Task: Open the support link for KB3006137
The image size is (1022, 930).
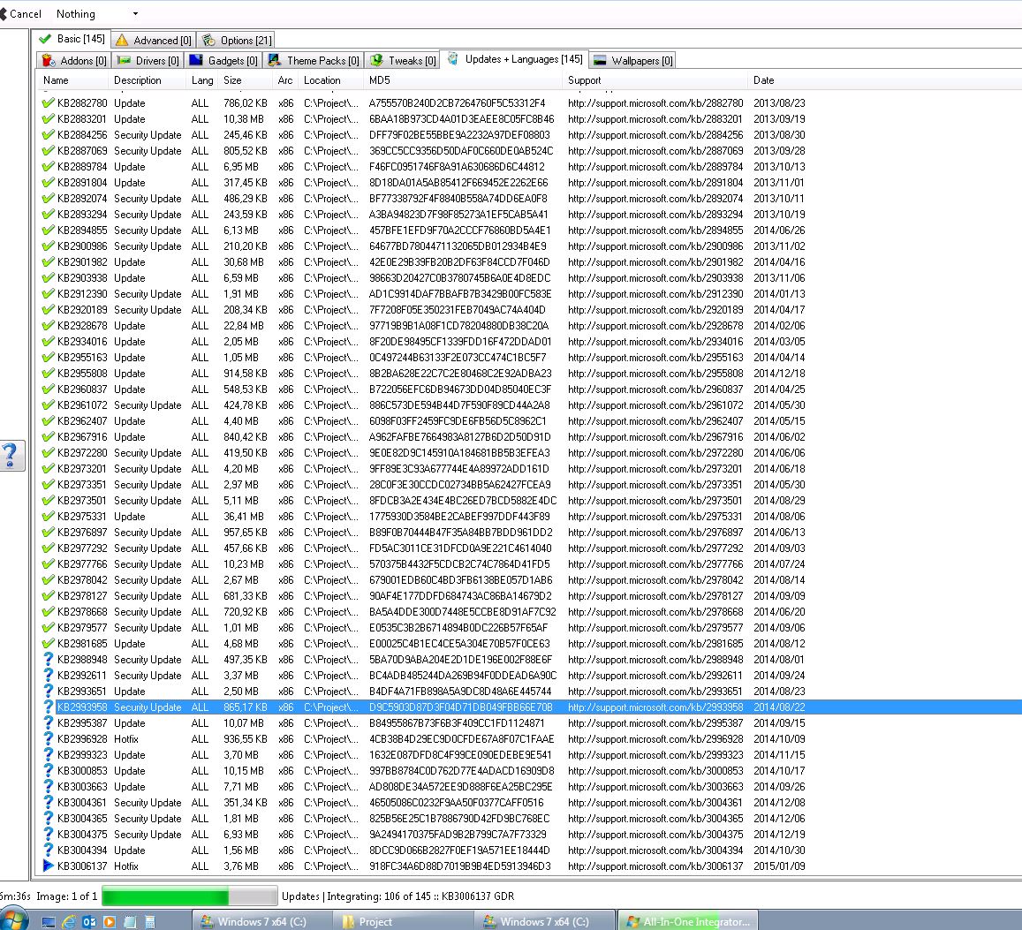Action: pyautogui.click(x=655, y=866)
